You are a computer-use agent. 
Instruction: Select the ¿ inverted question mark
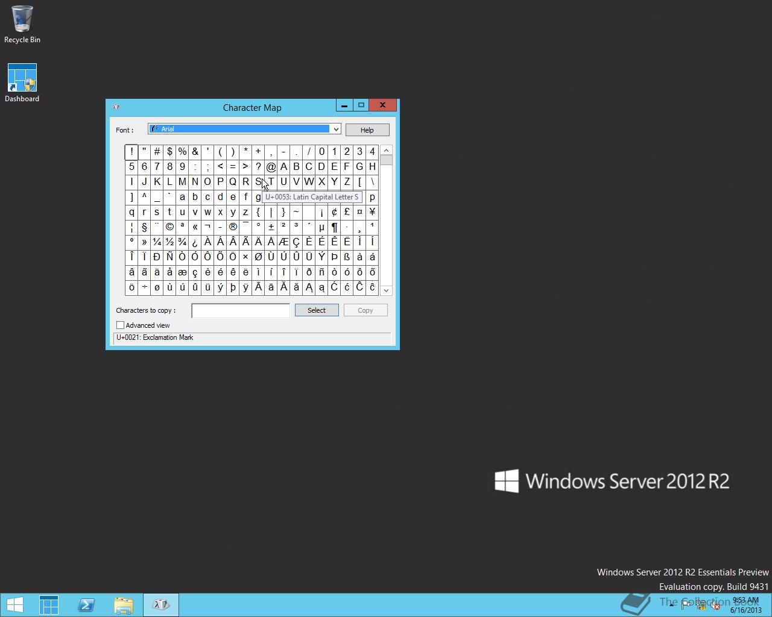click(x=195, y=242)
